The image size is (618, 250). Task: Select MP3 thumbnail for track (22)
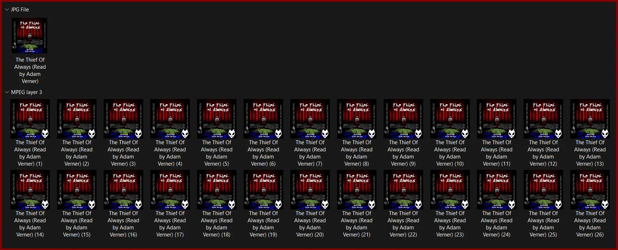tap(403, 189)
